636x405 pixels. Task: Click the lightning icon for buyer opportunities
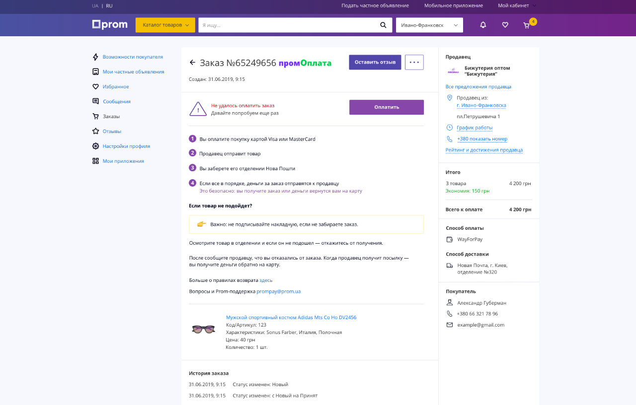click(x=95, y=57)
